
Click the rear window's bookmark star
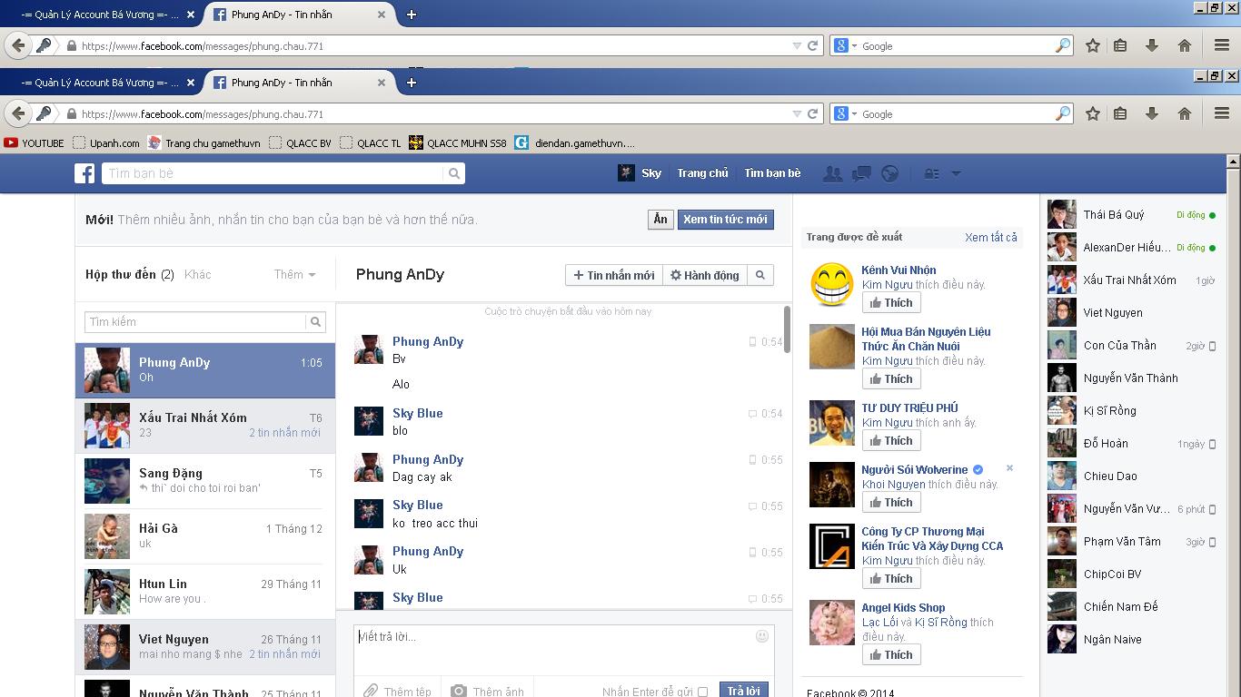point(1093,45)
